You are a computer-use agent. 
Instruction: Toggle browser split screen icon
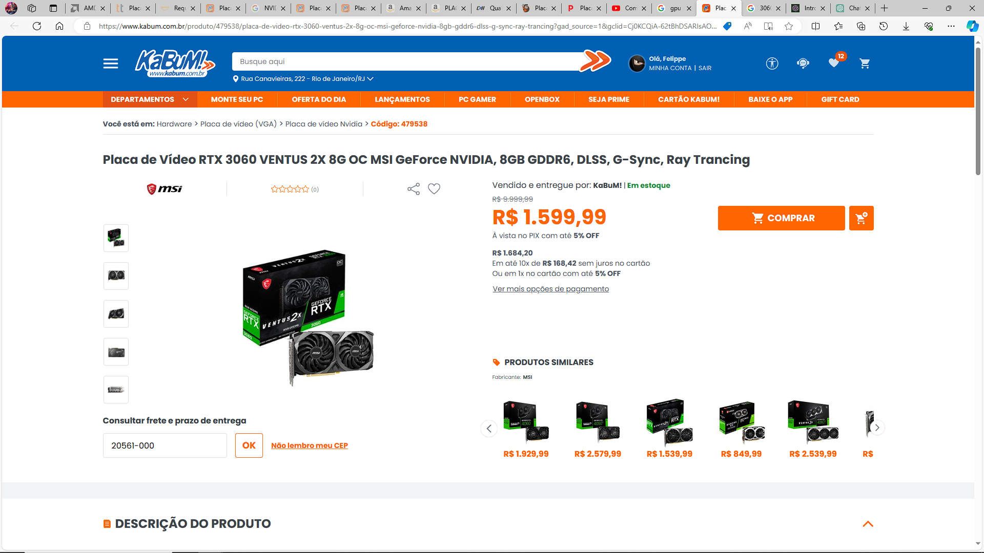pyautogui.click(x=815, y=26)
